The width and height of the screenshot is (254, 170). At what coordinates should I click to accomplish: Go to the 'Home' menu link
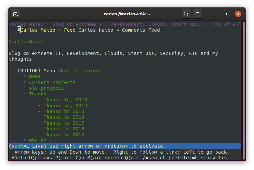35,76
